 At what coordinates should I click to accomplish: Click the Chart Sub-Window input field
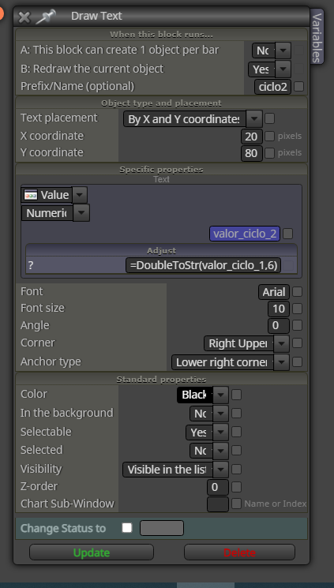[x=218, y=504]
